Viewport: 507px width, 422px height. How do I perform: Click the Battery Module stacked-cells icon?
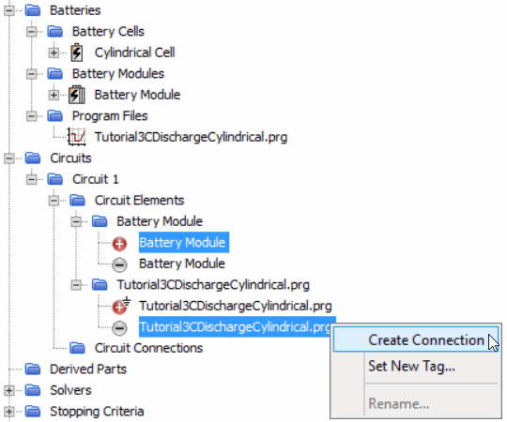tap(77, 95)
